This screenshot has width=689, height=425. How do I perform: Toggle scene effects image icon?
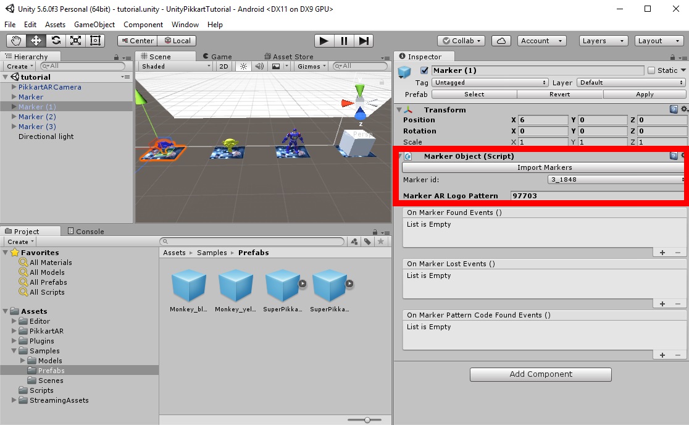click(x=276, y=66)
